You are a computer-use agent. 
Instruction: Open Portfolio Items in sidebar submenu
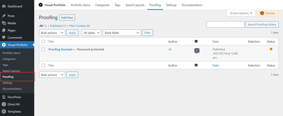click(12, 53)
